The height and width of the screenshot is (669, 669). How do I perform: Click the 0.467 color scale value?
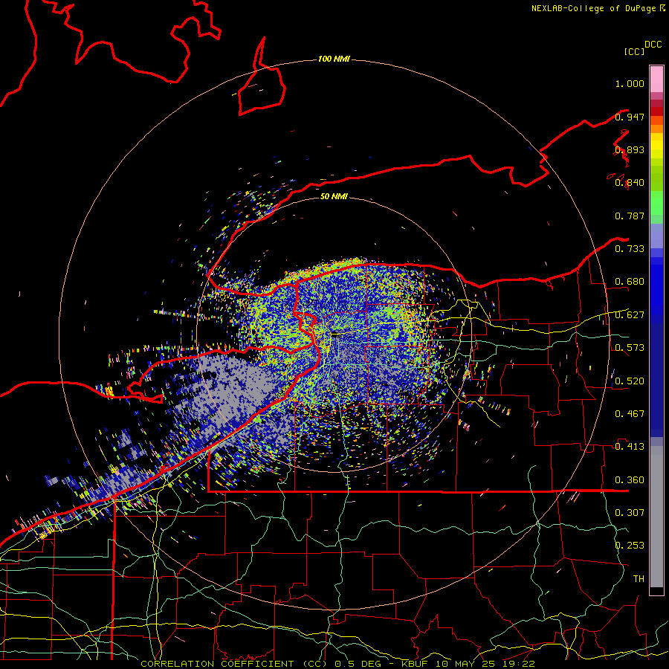point(630,414)
